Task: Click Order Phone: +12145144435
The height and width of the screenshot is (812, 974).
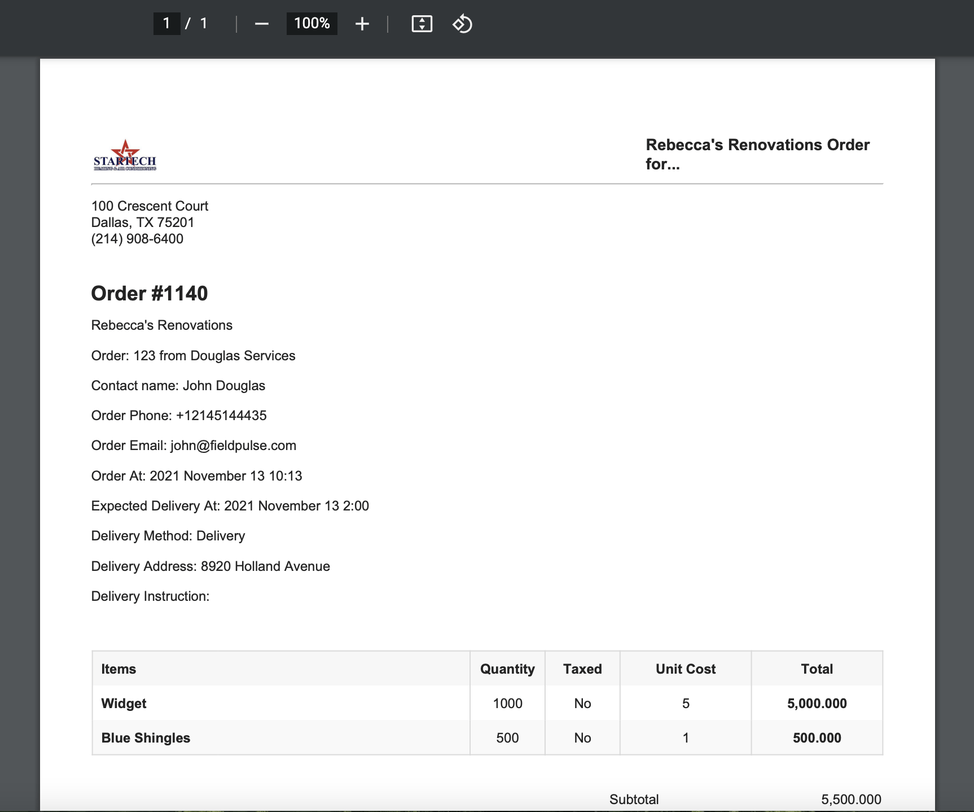Action: click(x=179, y=416)
